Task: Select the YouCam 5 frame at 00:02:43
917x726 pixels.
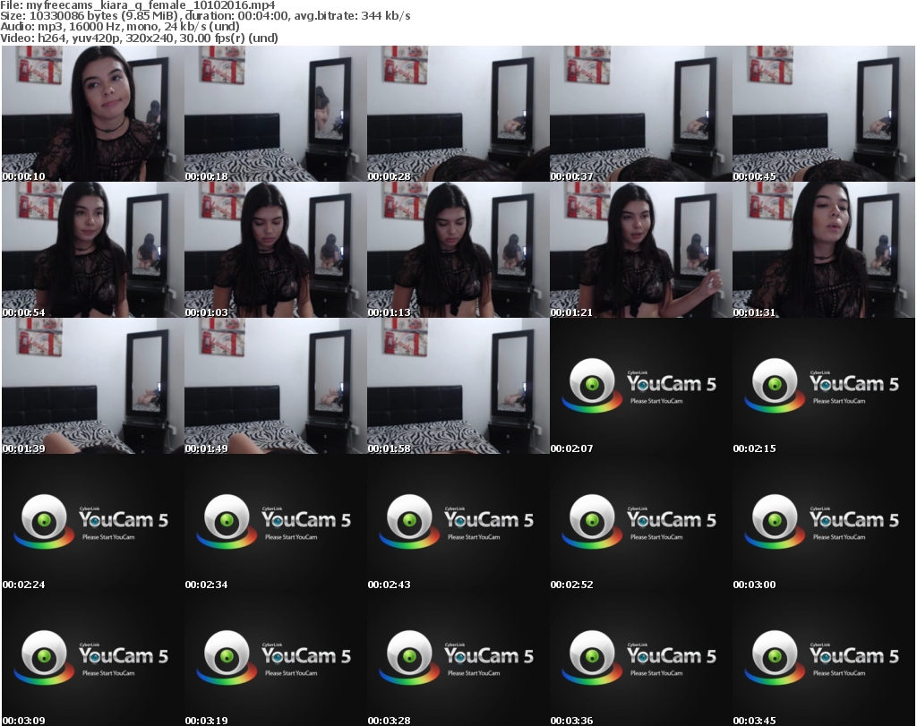Action: click(x=458, y=522)
